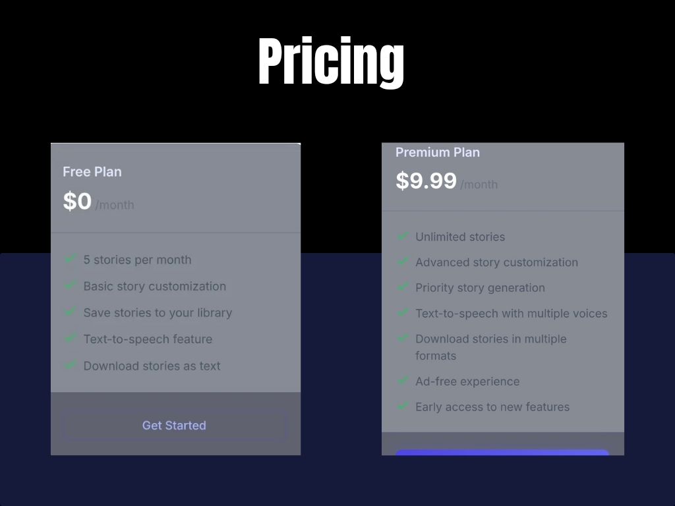Click the $0 price text
The width and height of the screenshot is (675, 506).
77,201
